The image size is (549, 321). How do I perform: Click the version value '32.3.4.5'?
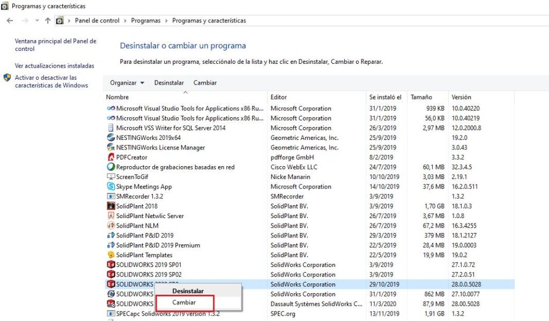[462, 167]
